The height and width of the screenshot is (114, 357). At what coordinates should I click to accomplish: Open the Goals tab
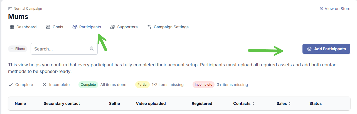(58, 27)
